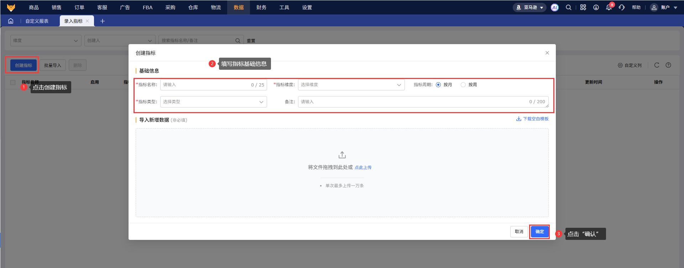The width and height of the screenshot is (684, 268).
Task: Open the 指标类型 dropdown
Action: pyautogui.click(x=213, y=102)
